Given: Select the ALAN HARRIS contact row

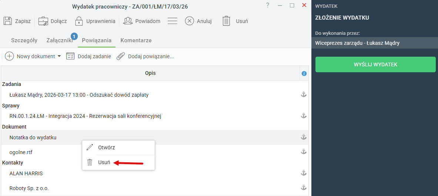Looking at the screenshot, I should 154,173.
